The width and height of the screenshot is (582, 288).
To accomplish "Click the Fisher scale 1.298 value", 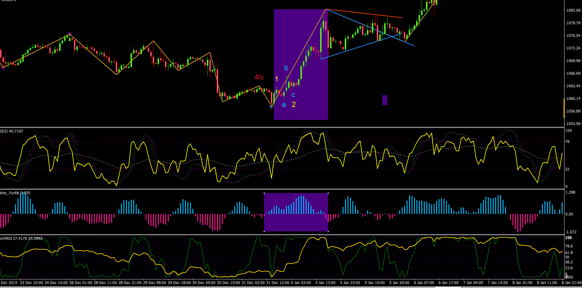I will [570, 192].
